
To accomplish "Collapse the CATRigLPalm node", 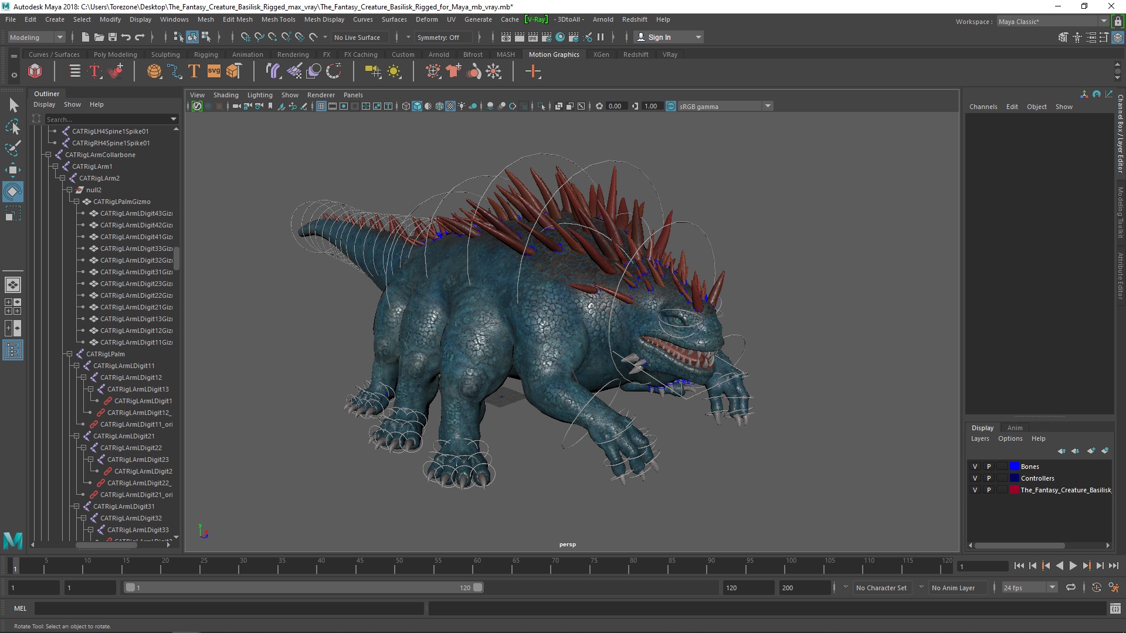I will 69,354.
